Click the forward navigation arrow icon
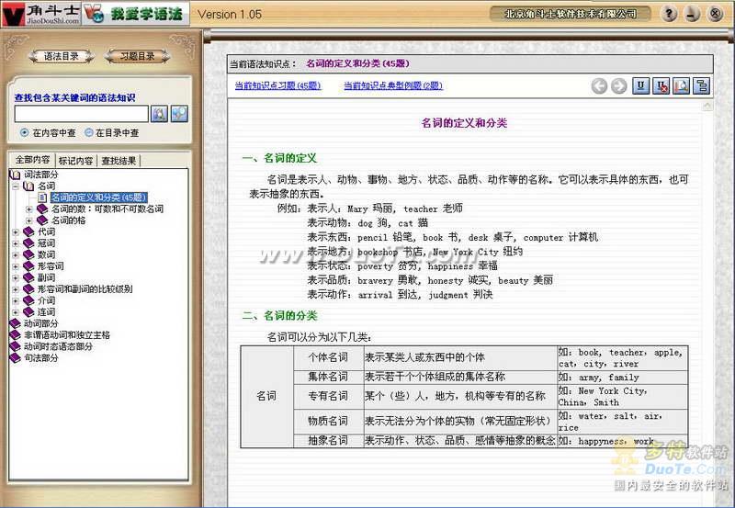The image size is (735, 508). [x=618, y=86]
